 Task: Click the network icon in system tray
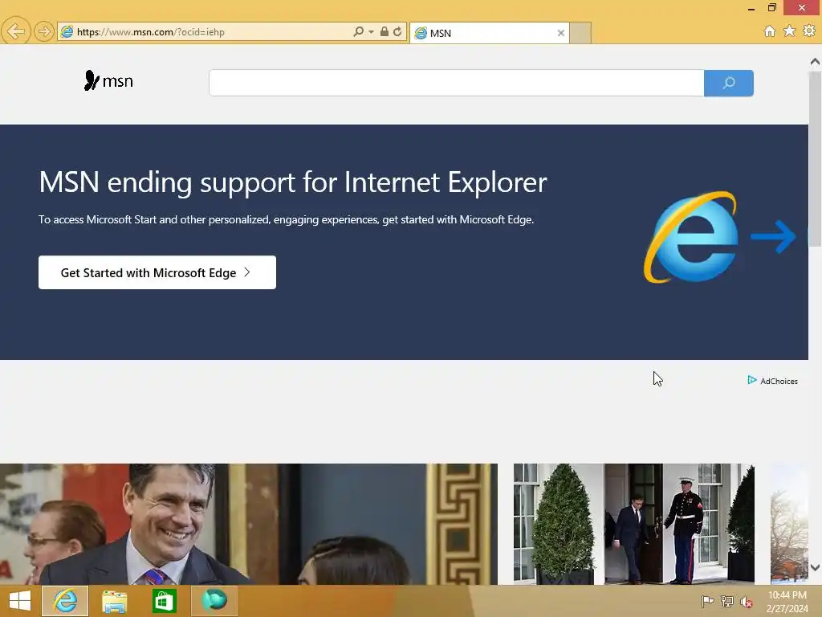pyautogui.click(x=727, y=602)
